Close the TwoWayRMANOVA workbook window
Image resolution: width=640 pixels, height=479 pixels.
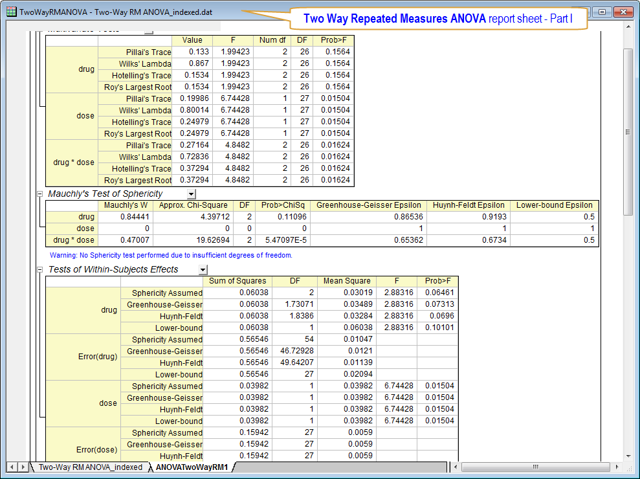coord(623,12)
